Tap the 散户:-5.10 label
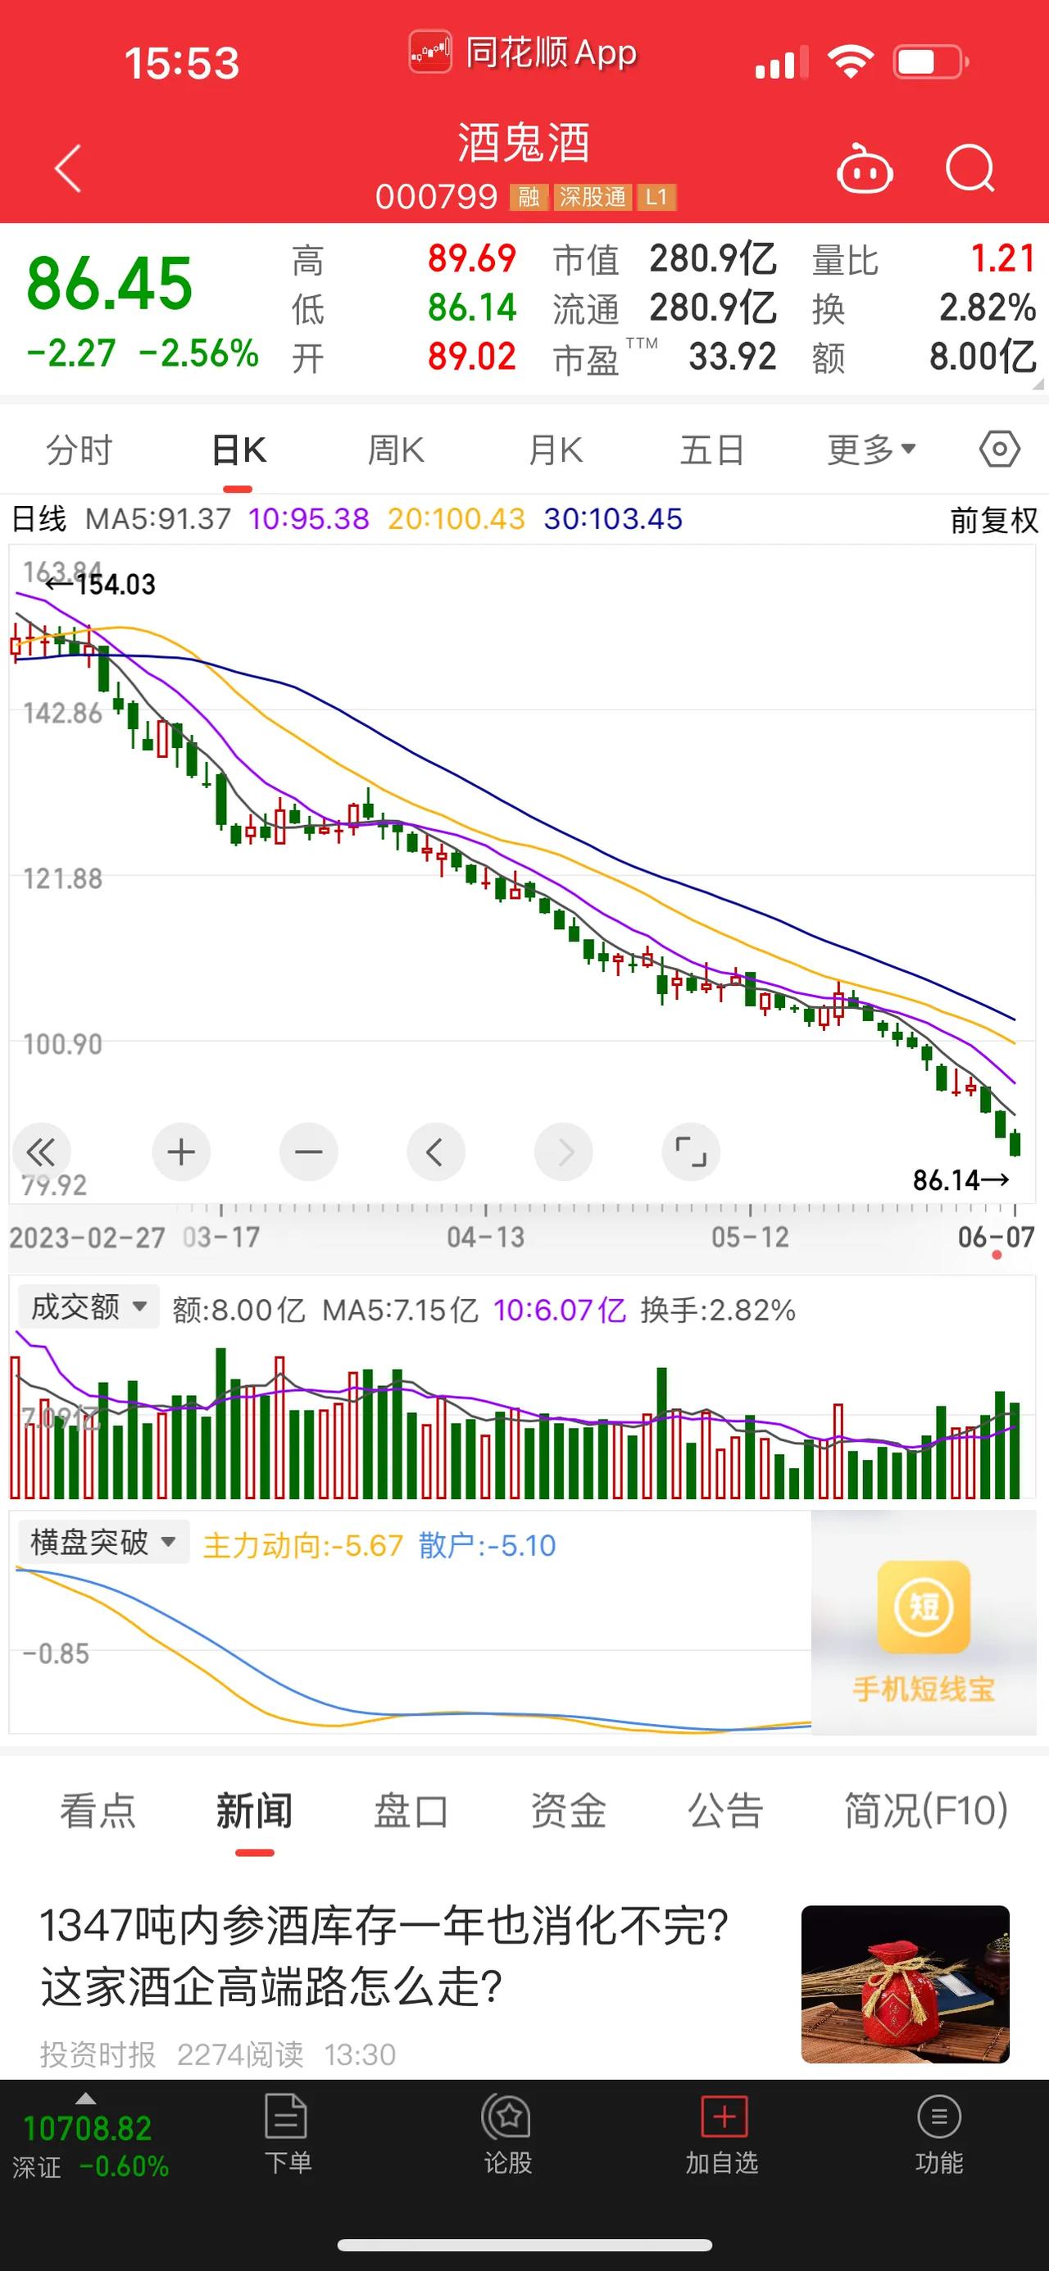Screen dimensions: 1049x2271 pyautogui.click(x=487, y=1545)
